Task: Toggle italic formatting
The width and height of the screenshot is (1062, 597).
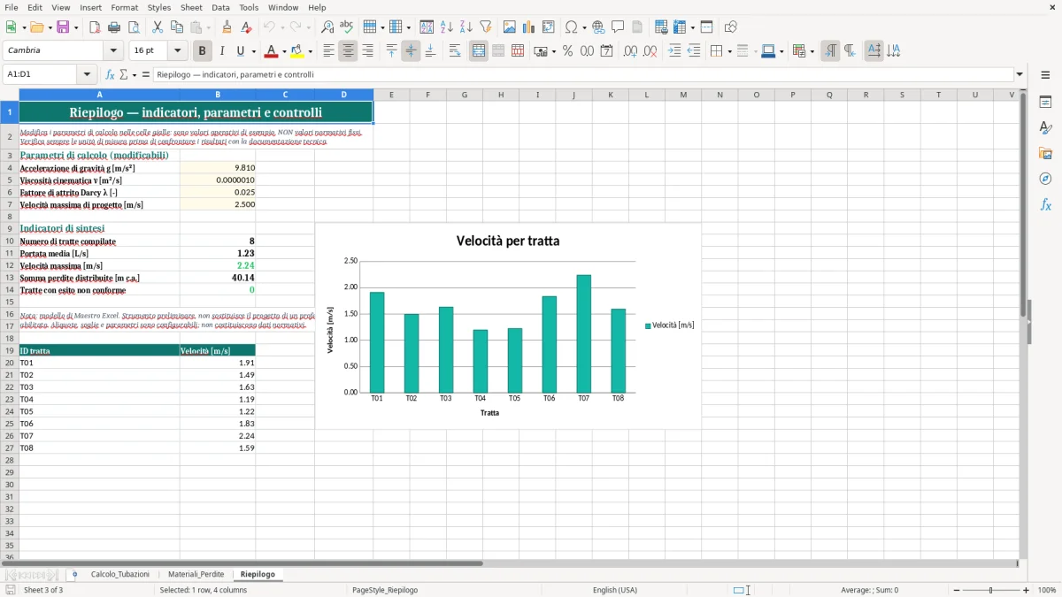Action: click(222, 51)
